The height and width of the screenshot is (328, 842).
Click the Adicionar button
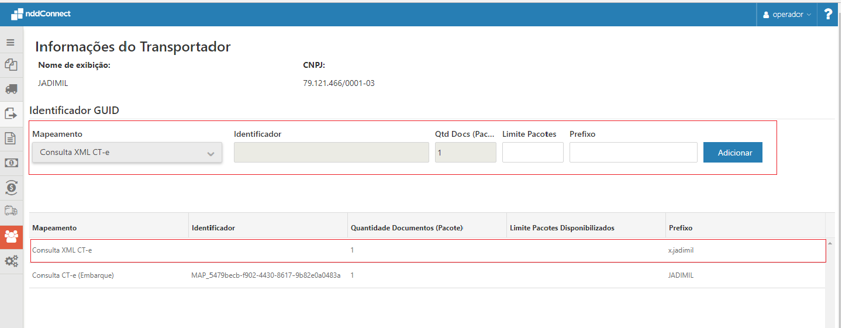click(x=733, y=152)
